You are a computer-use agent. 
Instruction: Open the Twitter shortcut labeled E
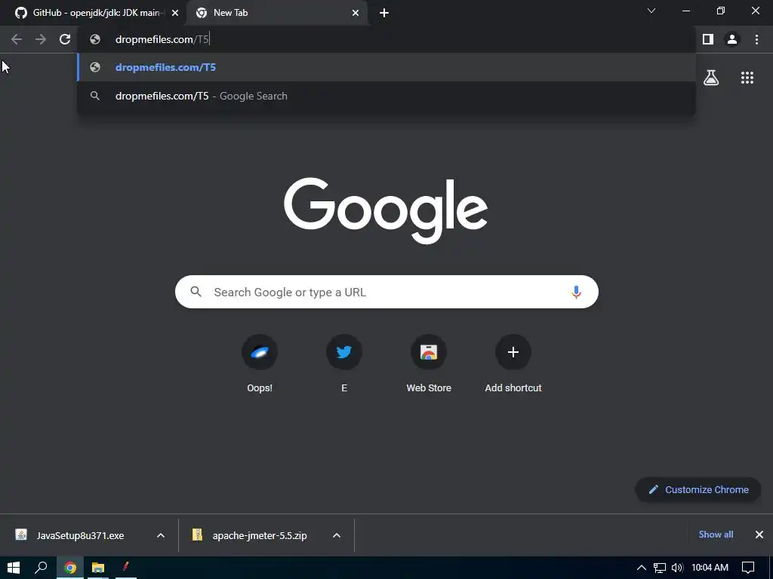click(x=344, y=363)
